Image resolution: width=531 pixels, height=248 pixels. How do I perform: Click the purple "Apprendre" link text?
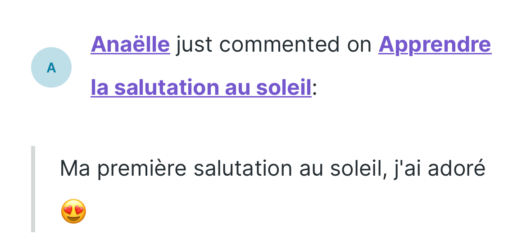[x=435, y=44]
